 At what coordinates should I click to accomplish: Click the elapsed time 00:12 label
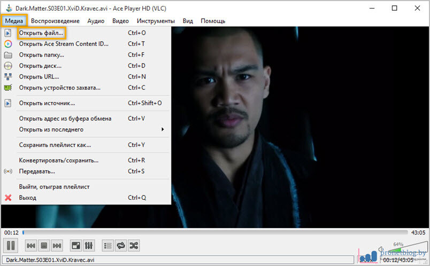11,232
